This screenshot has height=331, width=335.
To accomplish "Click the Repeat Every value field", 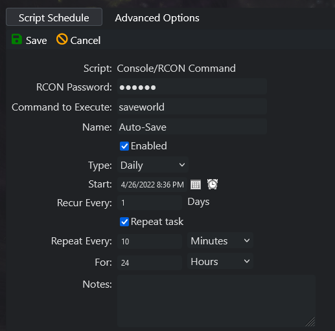I will pos(150,241).
